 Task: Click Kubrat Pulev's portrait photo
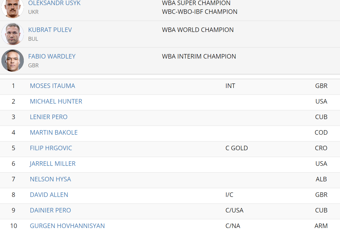point(12,34)
